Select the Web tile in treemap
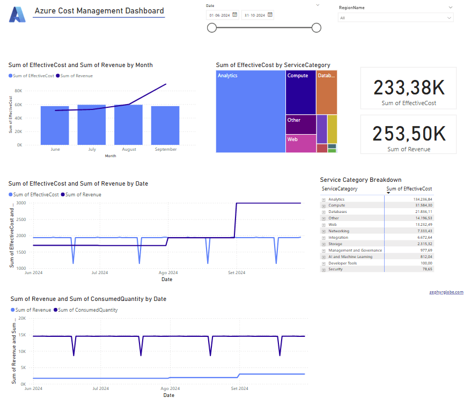This screenshot has width=471, height=405. tap(301, 144)
